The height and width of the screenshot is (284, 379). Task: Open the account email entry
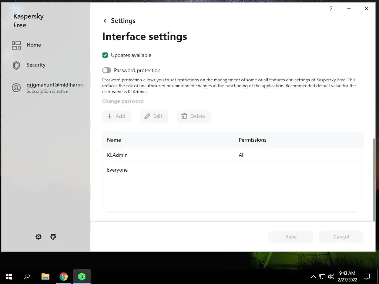pyautogui.click(x=56, y=85)
